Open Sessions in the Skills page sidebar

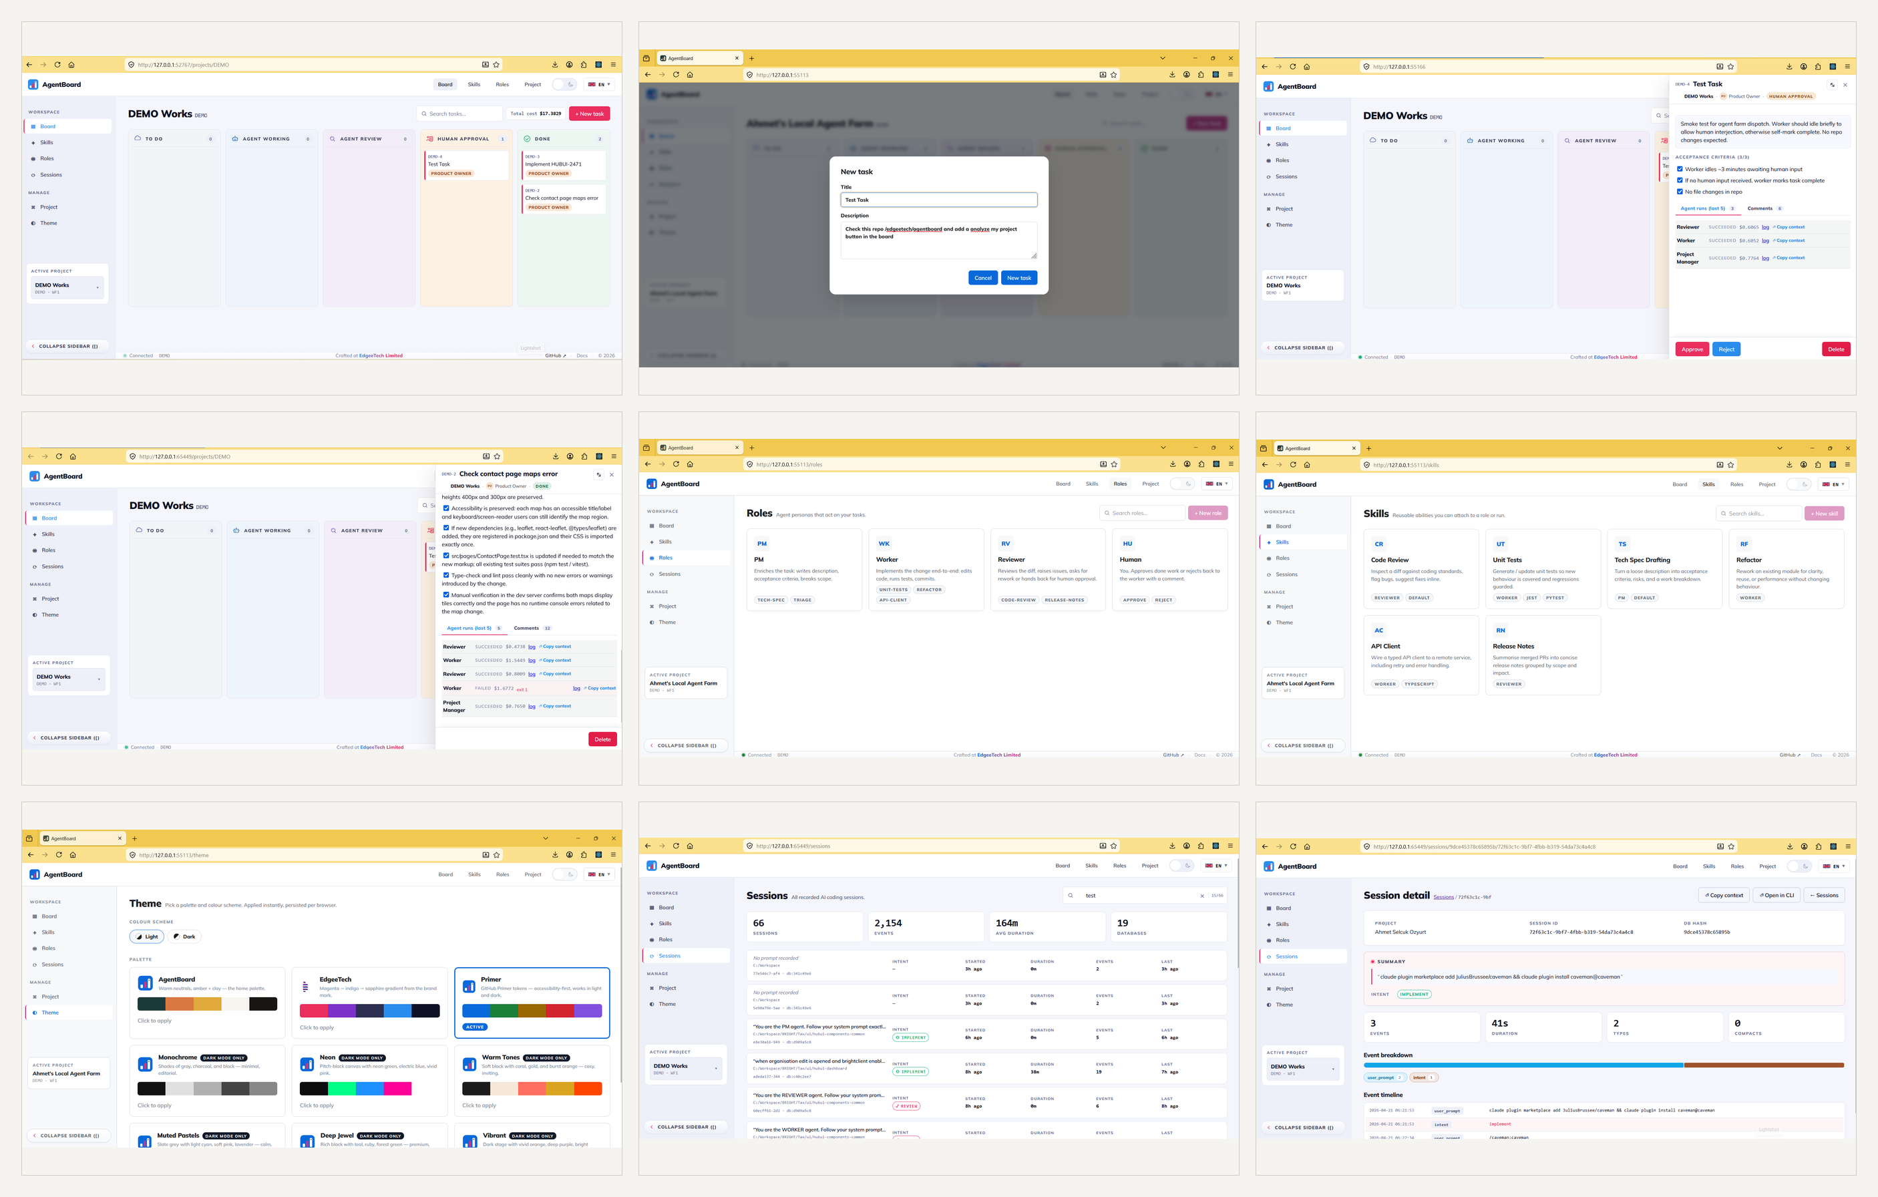[1287, 574]
